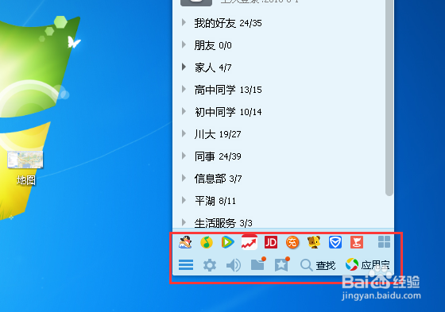445x312 pixels.
Task: Open the stock chart app icon
Action: (250, 242)
